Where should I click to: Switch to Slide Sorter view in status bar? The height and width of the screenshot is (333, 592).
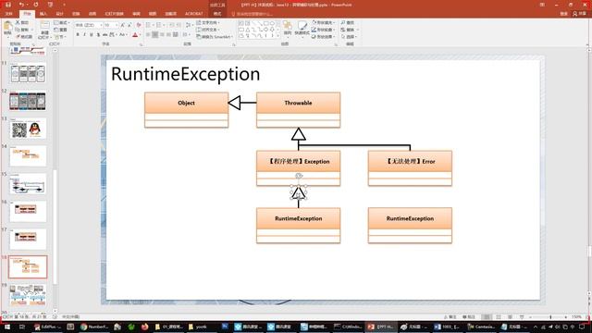pos(499,317)
